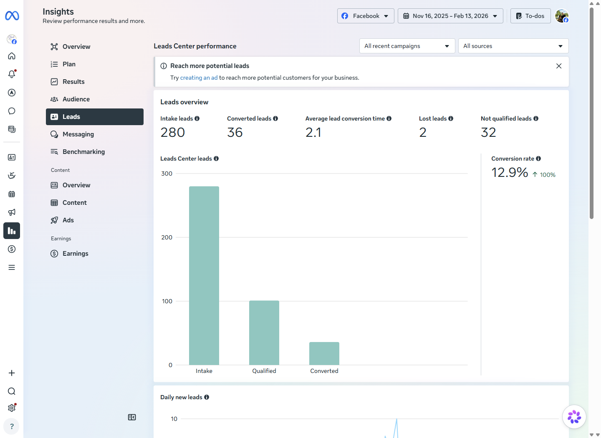Open the profile avatar menu

562,16
